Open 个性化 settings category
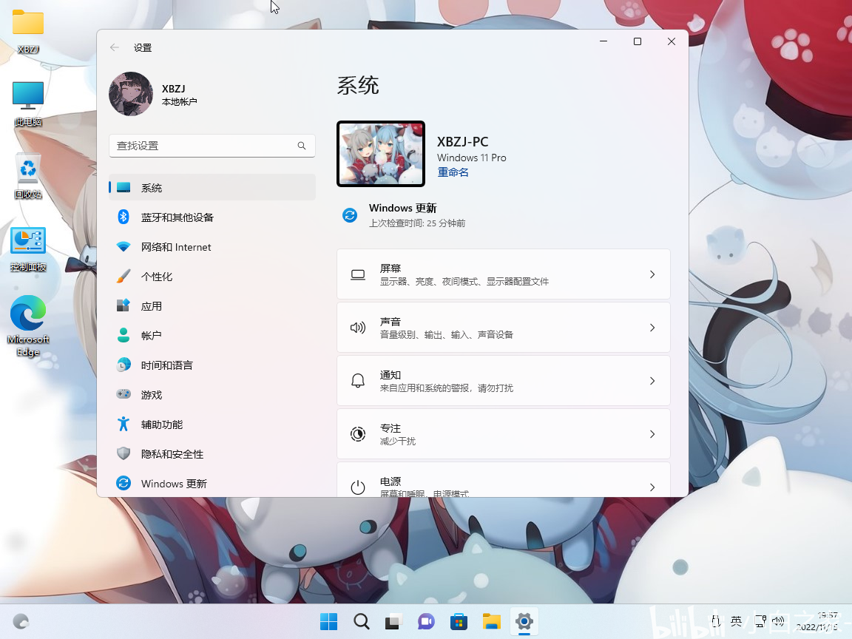The height and width of the screenshot is (639, 852). coord(212,277)
